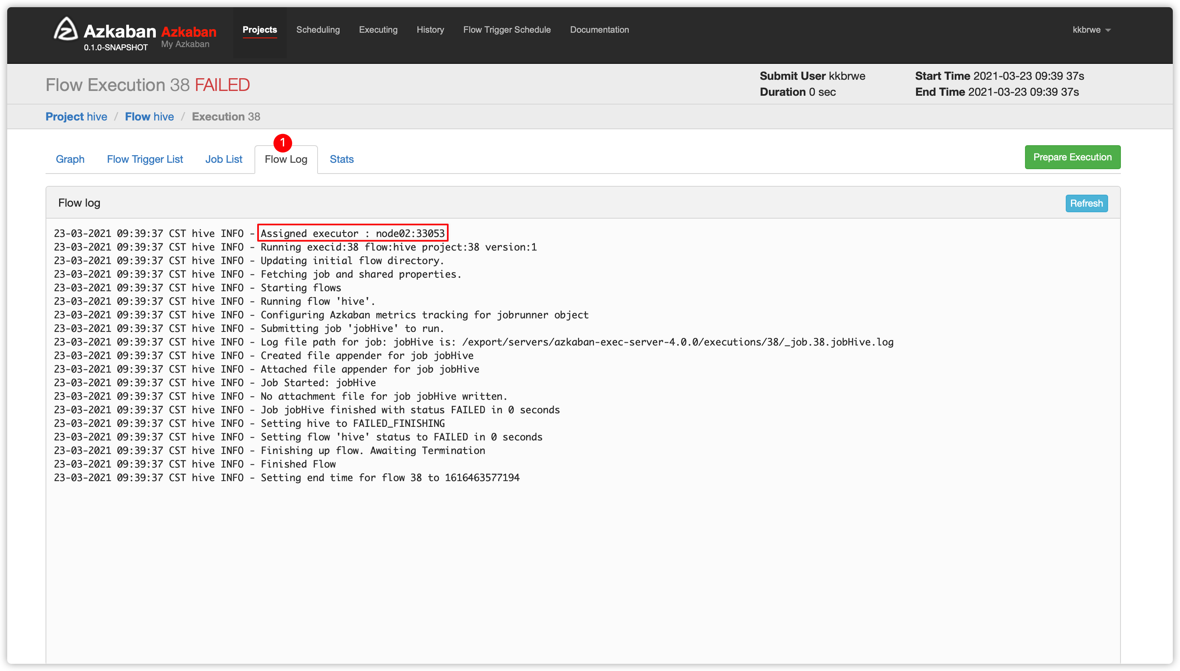Click "Submitting job 'jobHive' to run." line
This screenshot has height=671, width=1180.
pos(249,329)
